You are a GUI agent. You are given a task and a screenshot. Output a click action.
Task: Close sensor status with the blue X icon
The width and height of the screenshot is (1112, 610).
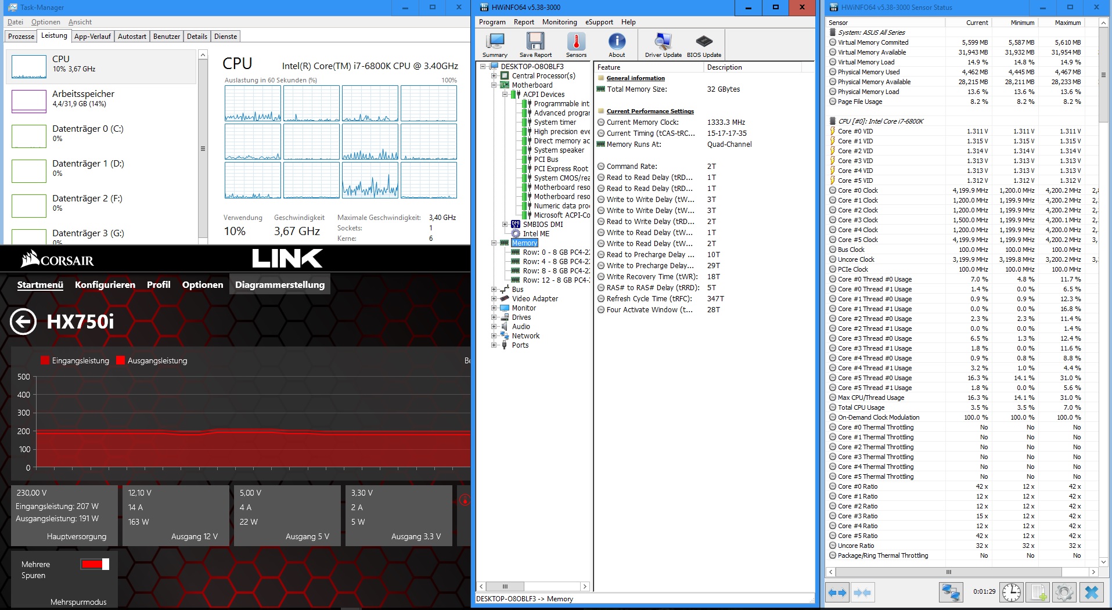tap(1092, 592)
